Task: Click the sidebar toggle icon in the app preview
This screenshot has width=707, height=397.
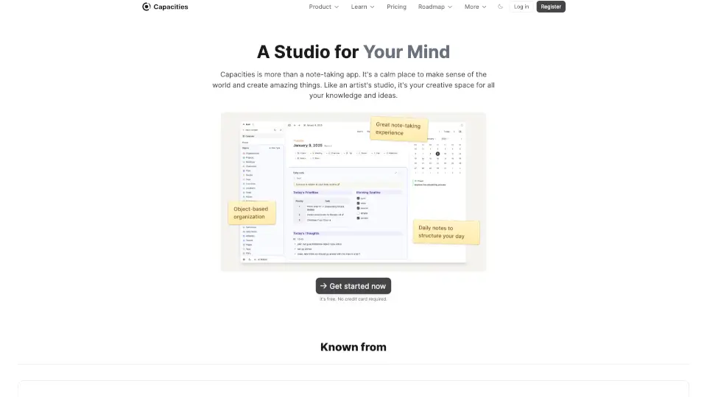Action: tap(289, 125)
